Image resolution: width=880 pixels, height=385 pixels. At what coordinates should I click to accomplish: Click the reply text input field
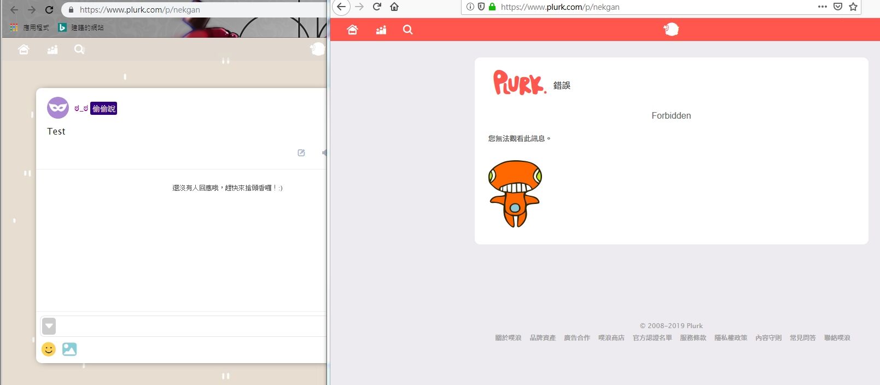coord(191,326)
